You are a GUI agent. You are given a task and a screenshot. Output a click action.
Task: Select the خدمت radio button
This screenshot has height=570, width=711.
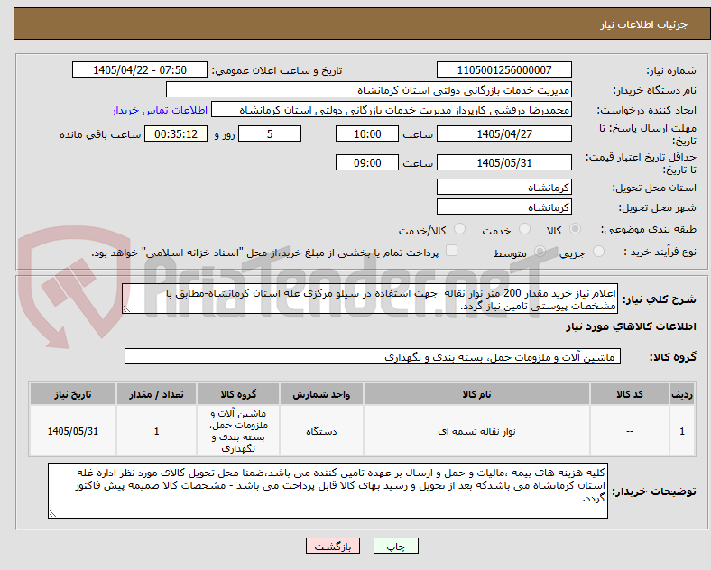pyautogui.click(x=524, y=229)
